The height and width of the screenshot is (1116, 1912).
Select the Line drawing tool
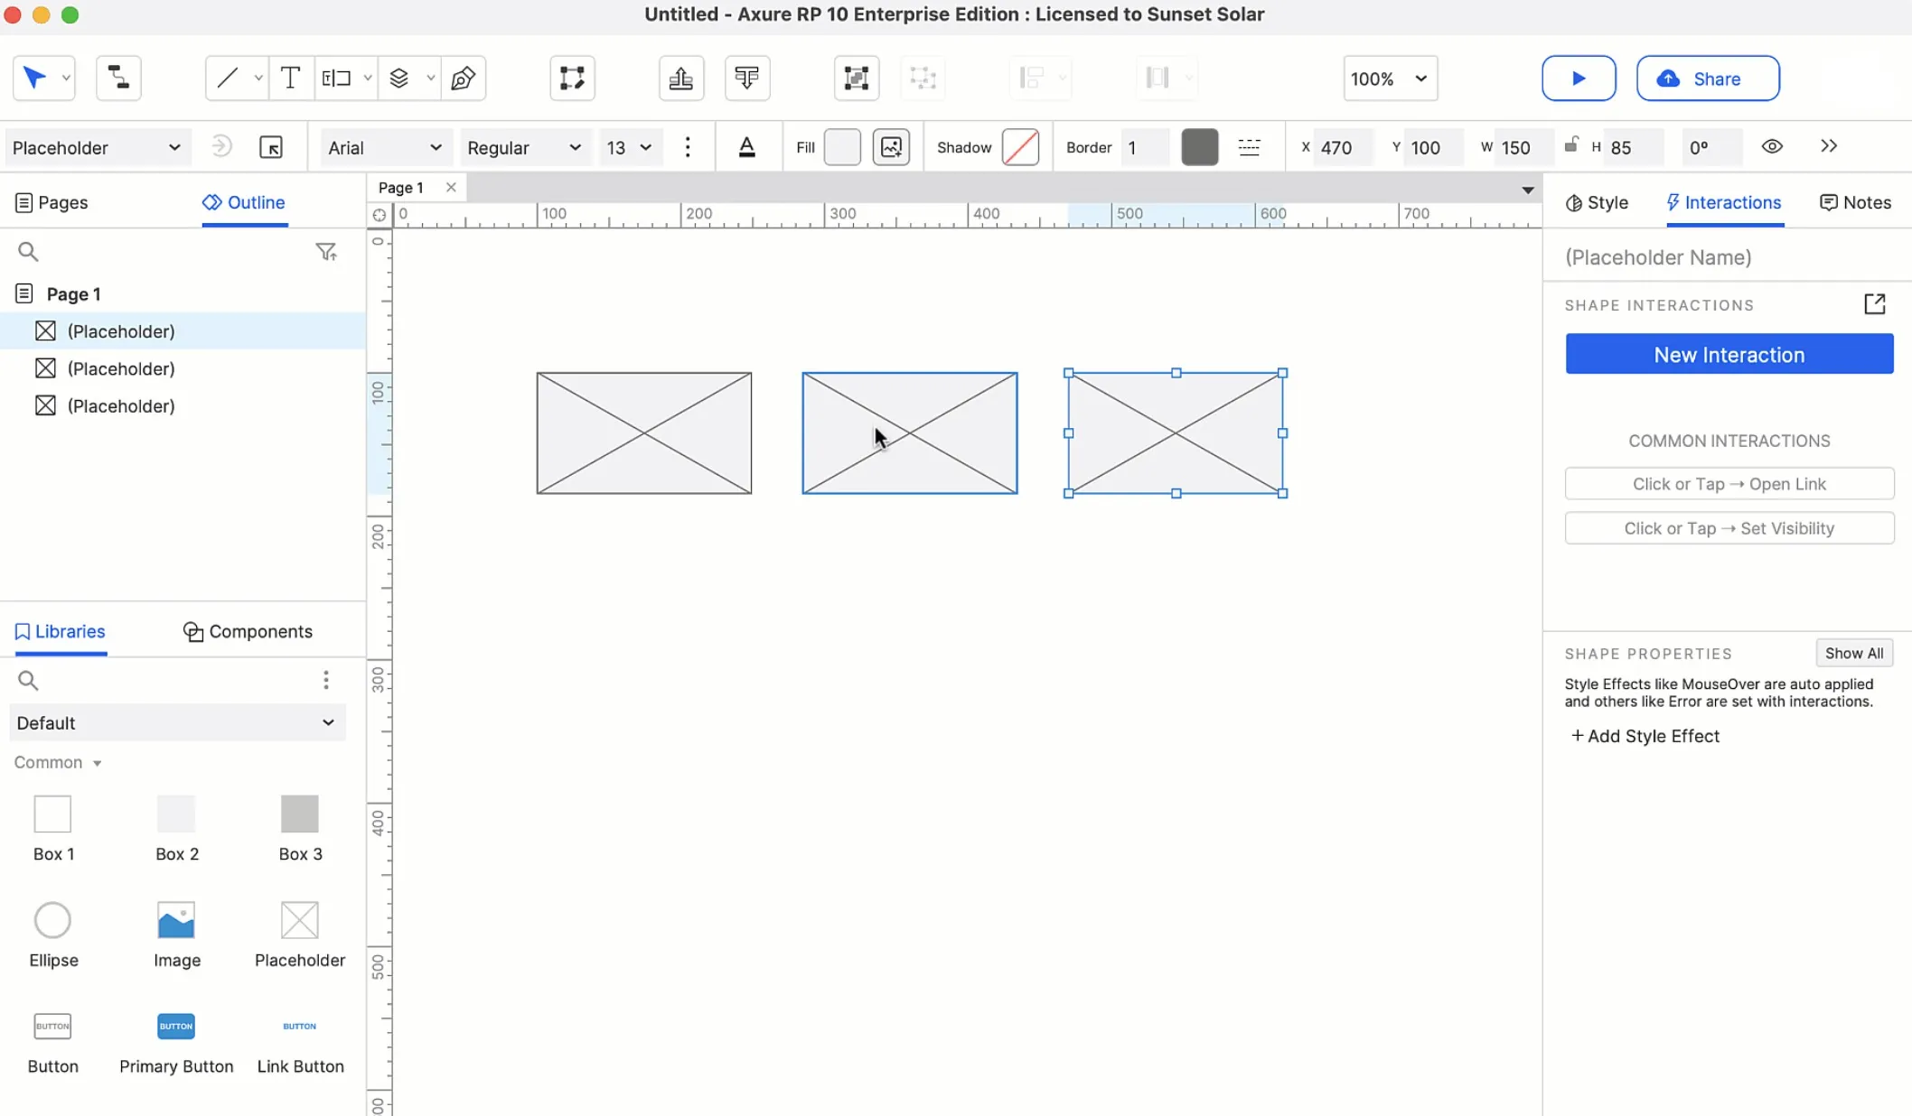tap(226, 78)
